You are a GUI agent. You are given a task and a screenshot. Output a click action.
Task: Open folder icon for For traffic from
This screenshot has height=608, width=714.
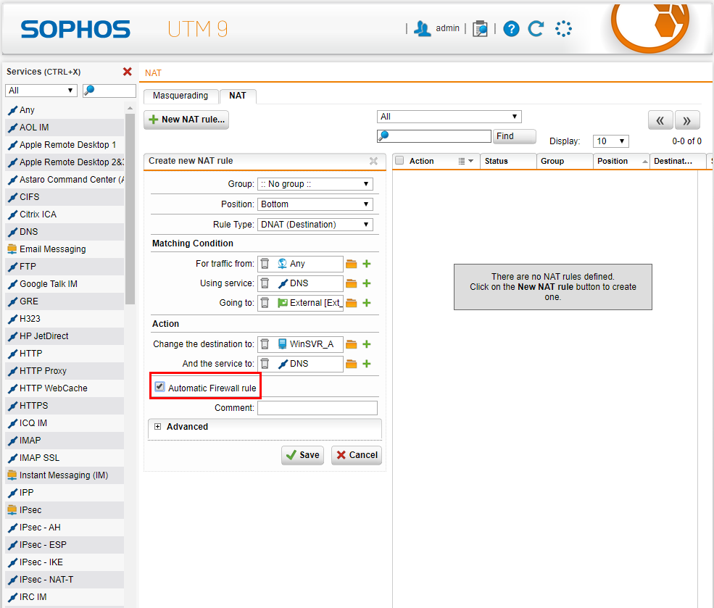click(x=351, y=264)
